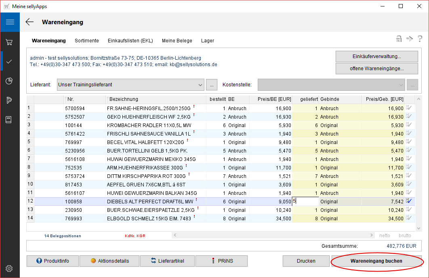The image size is (429, 278).
Task: Click the back arrow beside Wareneingang
Action: pyautogui.click(x=29, y=22)
